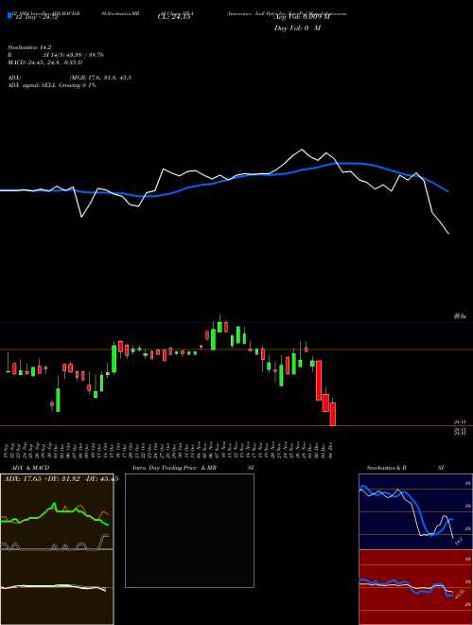The width and height of the screenshot is (473, 625).
Task: Select the 'Stochastics: 14.2' readout
Action: [29, 47]
